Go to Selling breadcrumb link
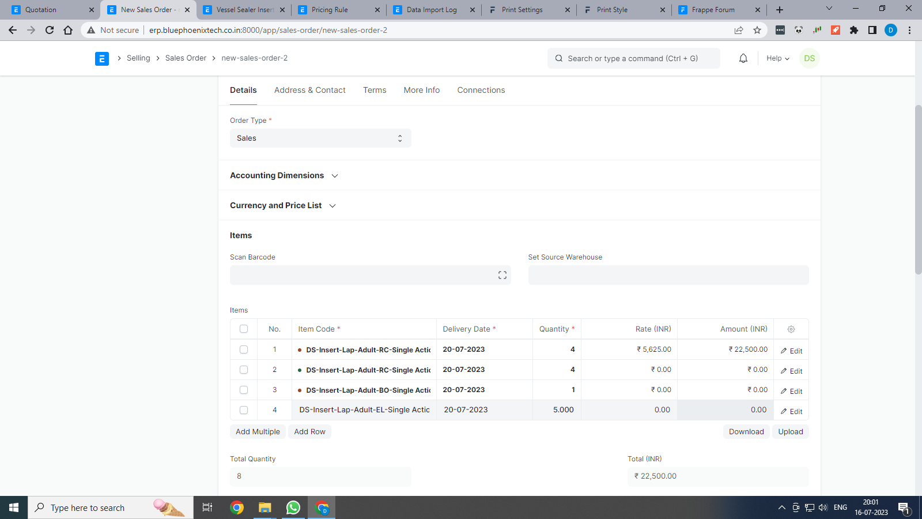Screen dimensions: 922x519 click(138, 58)
